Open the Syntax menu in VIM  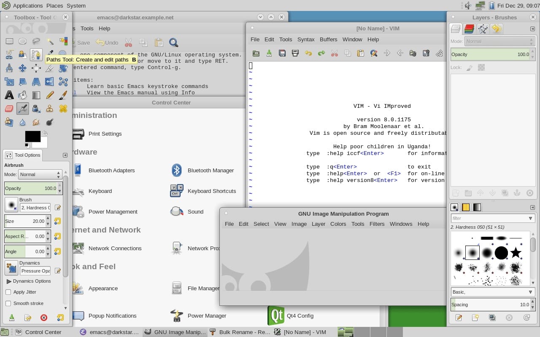pyautogui.click(x=306, y=39)
